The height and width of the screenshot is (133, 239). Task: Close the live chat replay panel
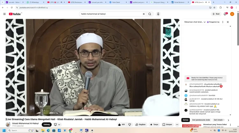[228, 22]
